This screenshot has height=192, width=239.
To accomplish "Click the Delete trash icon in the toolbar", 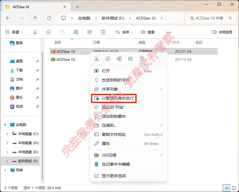I will coord(103,32).
